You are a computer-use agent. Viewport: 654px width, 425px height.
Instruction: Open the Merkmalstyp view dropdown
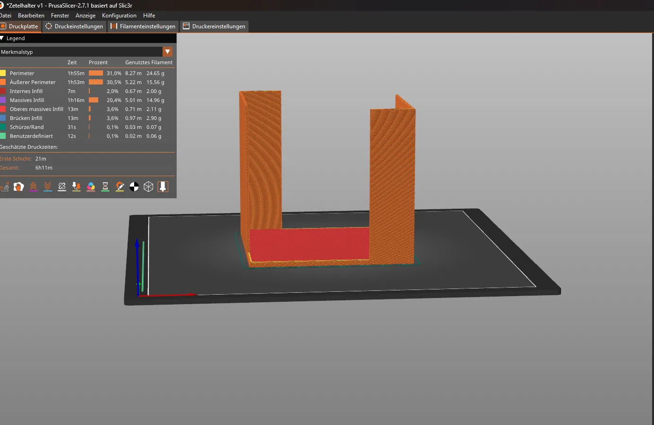167,52
